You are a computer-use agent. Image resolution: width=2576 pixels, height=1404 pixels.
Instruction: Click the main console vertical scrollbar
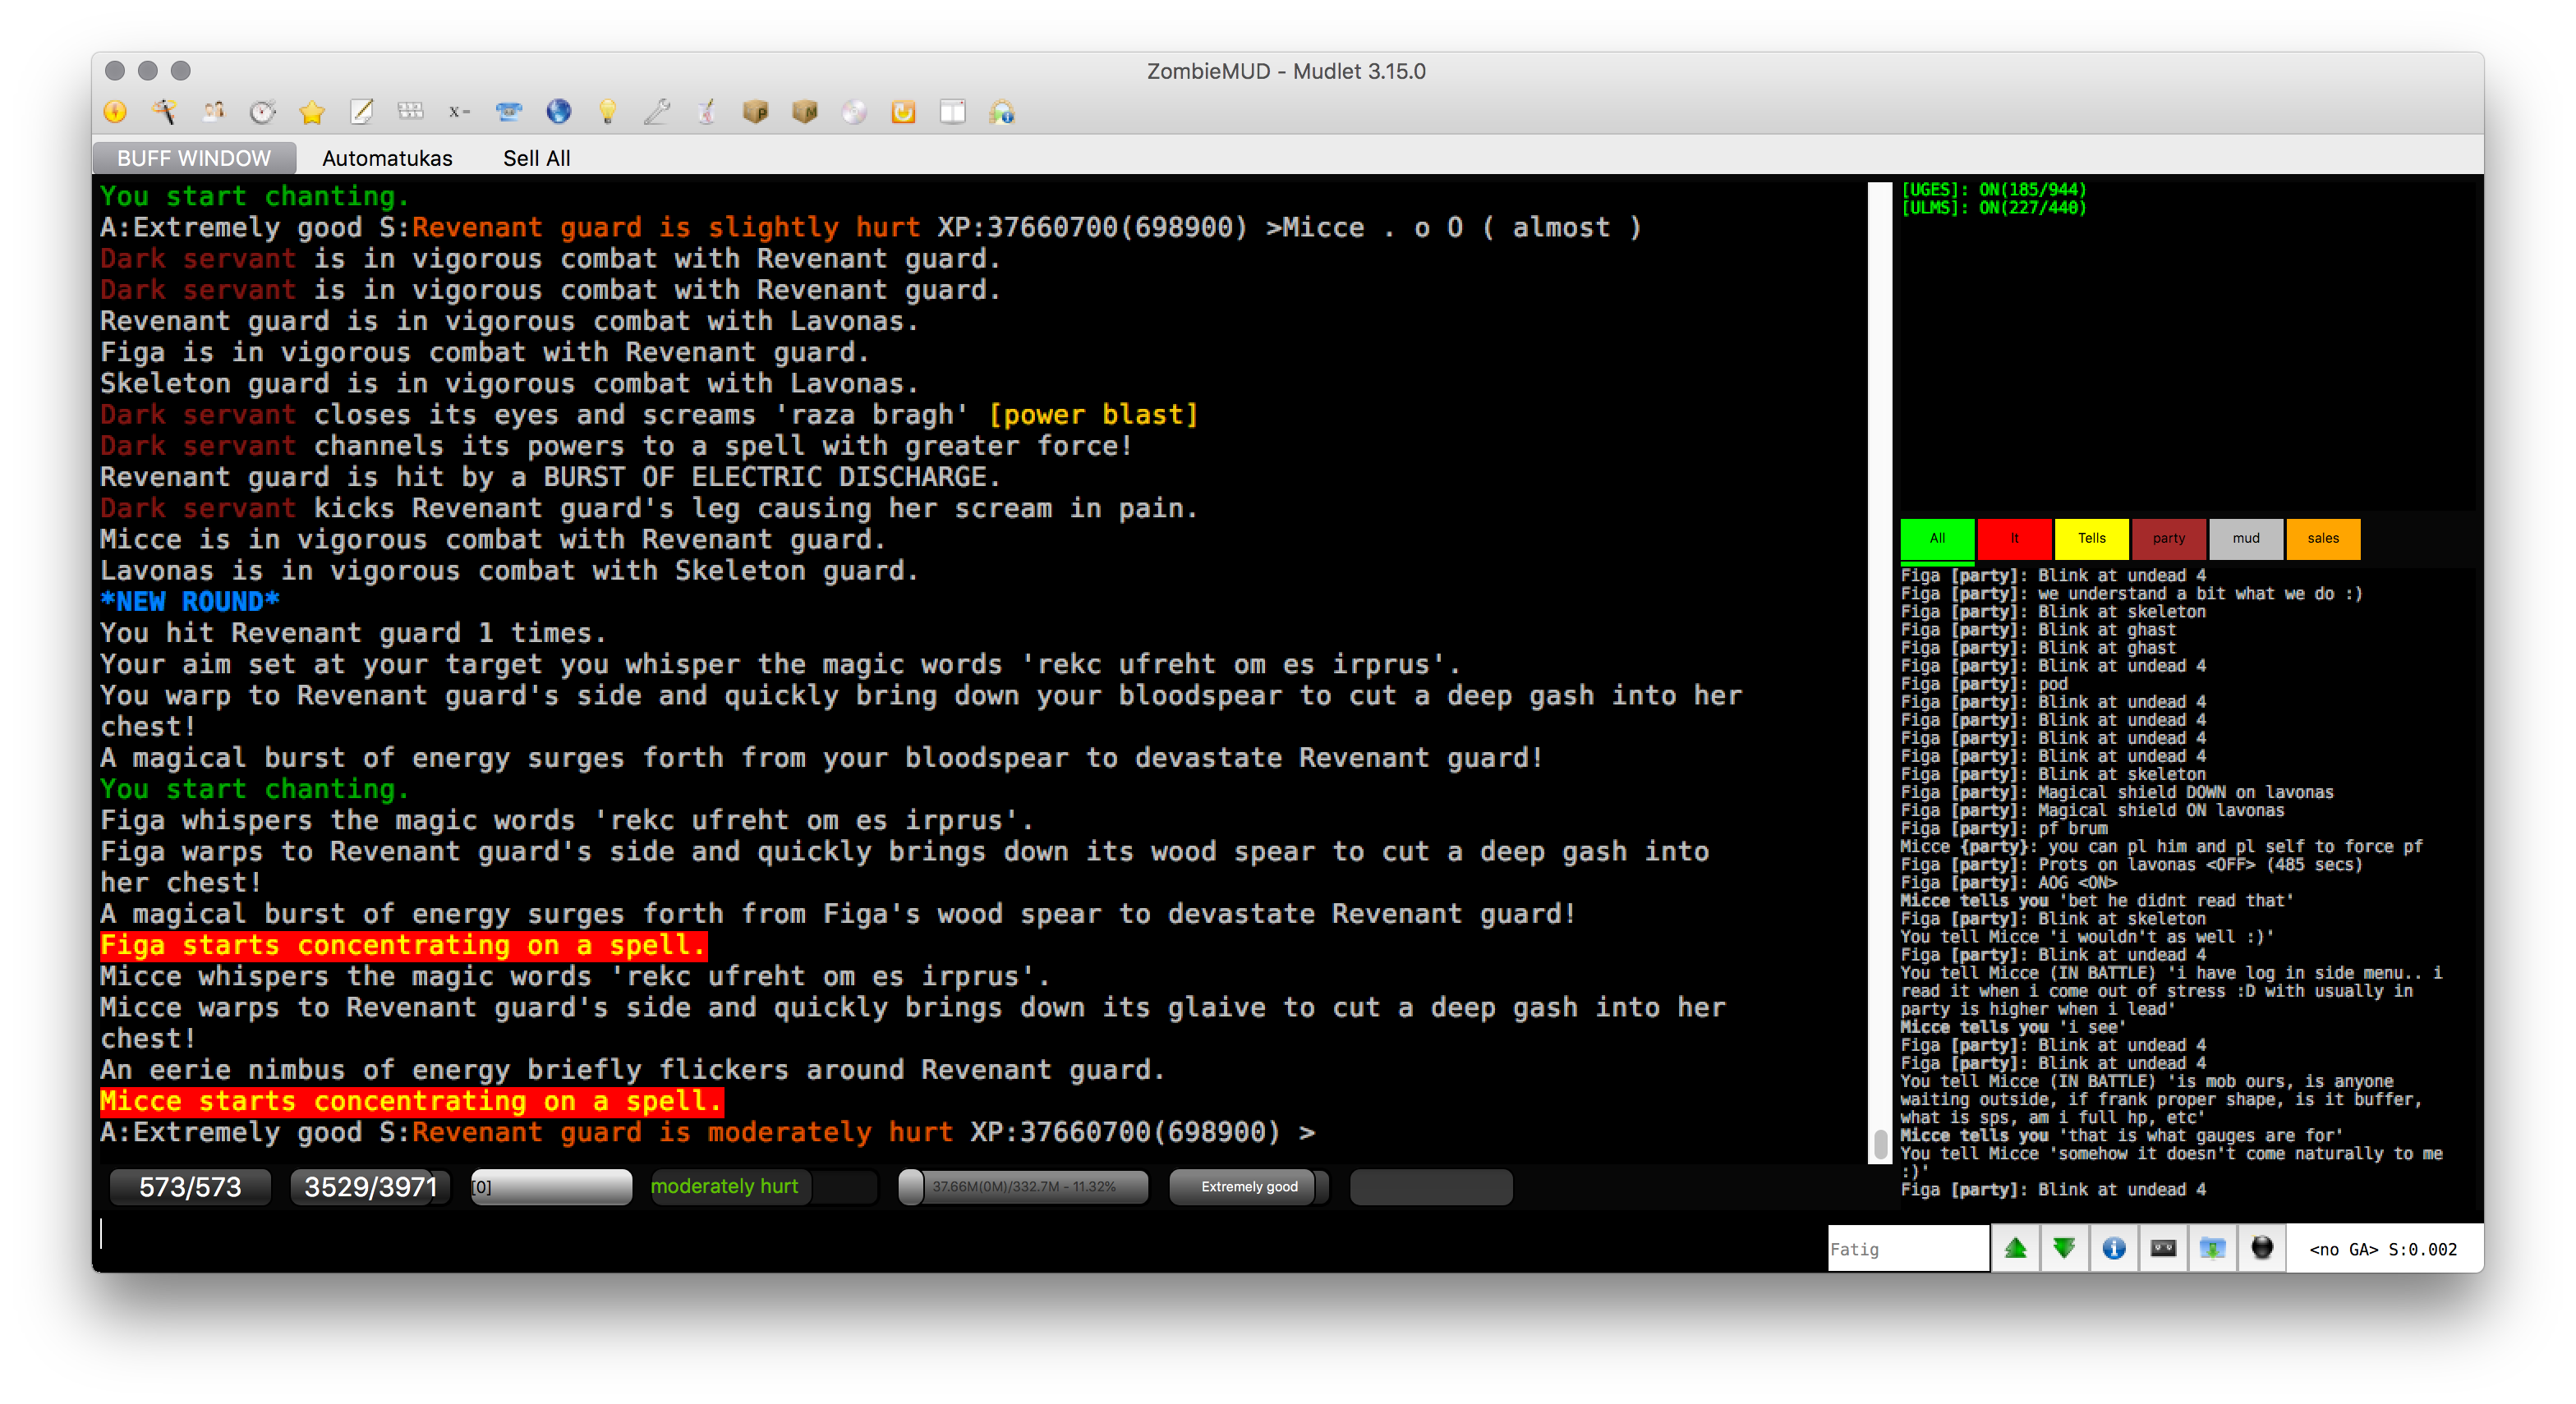[1879, 672]
